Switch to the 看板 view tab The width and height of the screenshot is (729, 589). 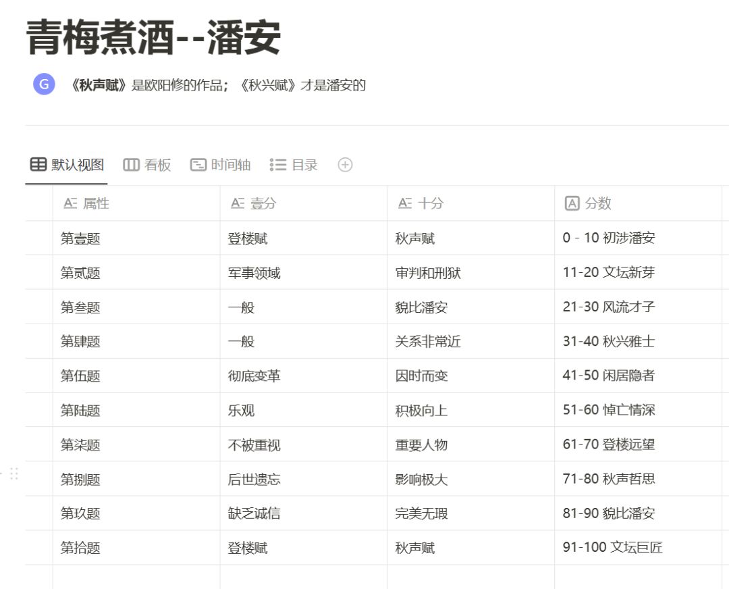click(147, 165)
